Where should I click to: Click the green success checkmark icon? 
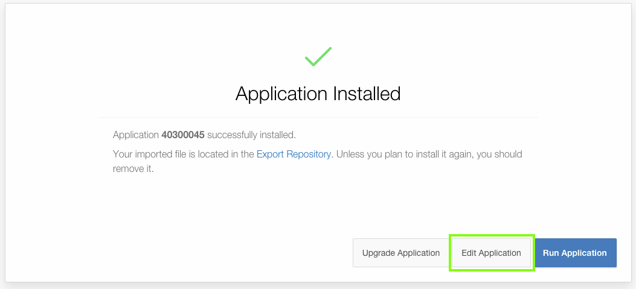coord(318,57)
